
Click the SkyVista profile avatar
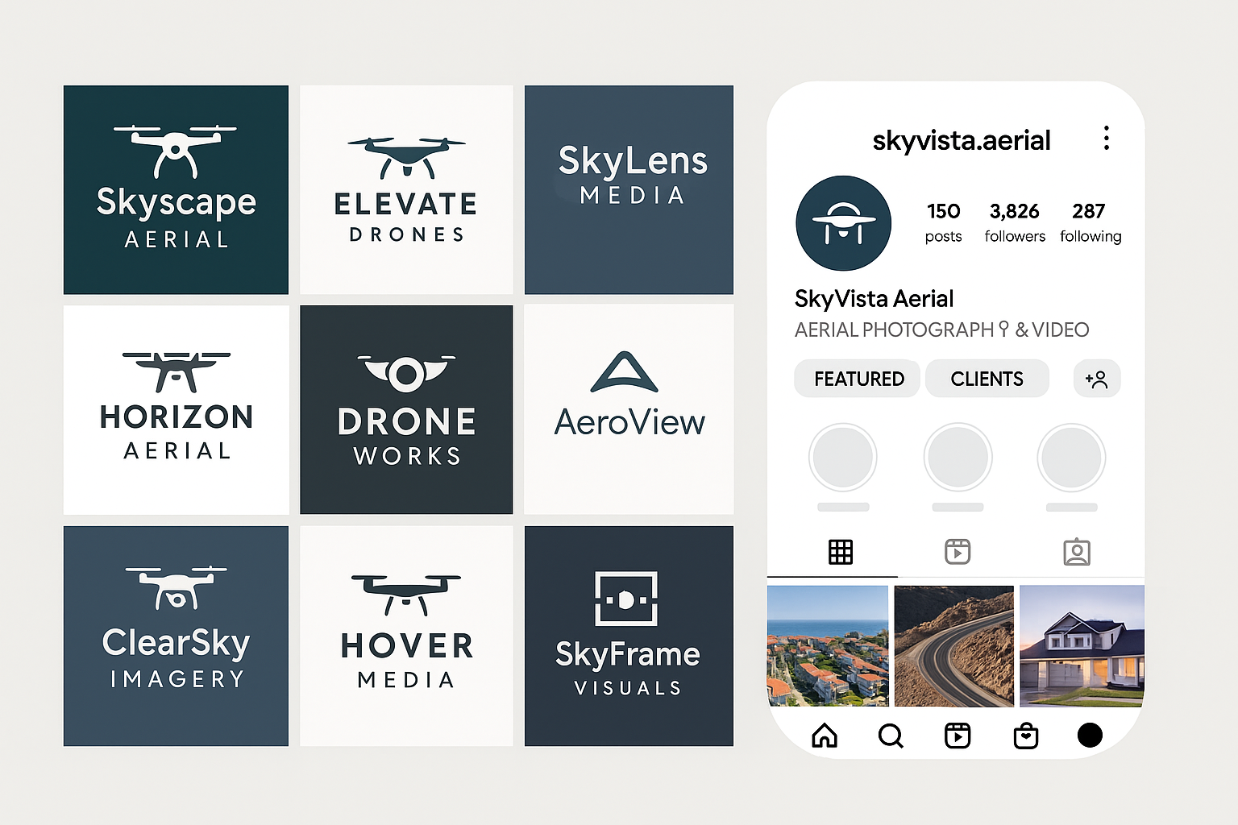[x=843, y=223]
